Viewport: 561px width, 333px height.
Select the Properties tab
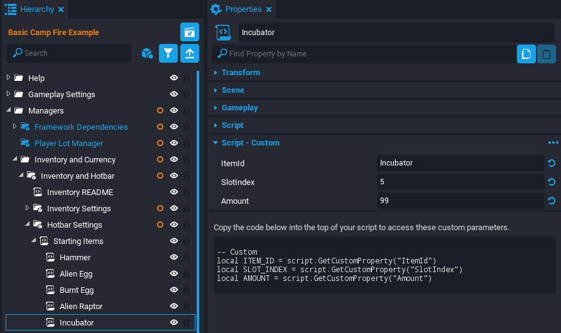(242, 9)
